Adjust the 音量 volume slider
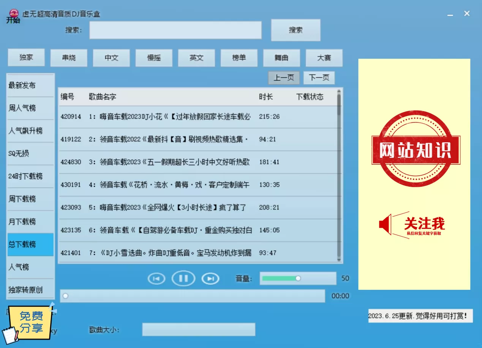 298,278
